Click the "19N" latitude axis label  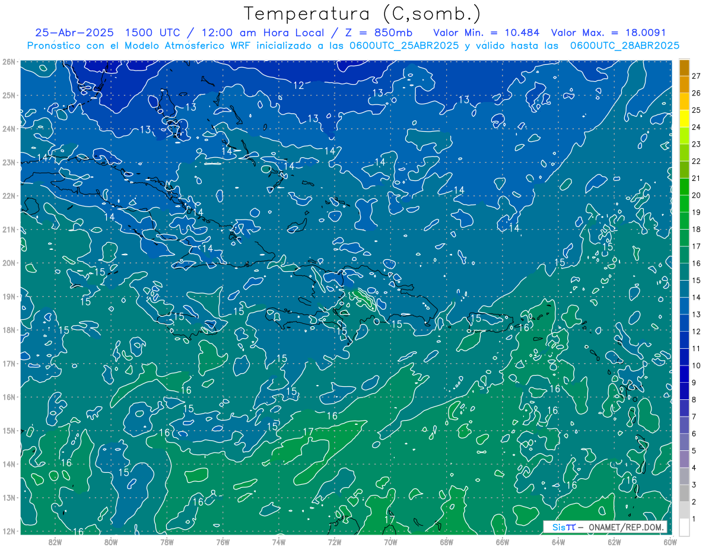(x=9, y=297)
